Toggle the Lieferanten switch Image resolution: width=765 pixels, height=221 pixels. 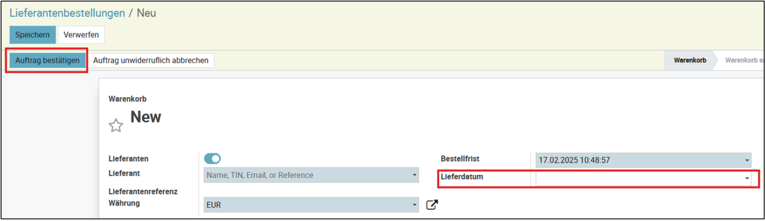[x=212, y=159]
